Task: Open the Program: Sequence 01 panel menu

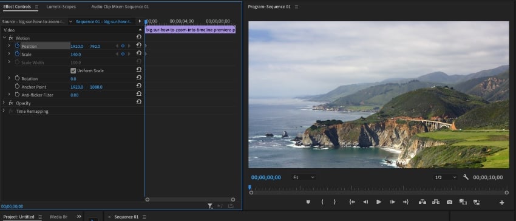Action: coord(296,7)
